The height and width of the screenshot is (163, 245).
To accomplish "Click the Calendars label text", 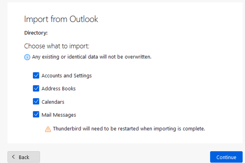I will 53,102.
